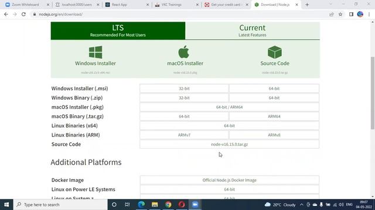Viewport: 375px width, 210px height.
Task: Launch Microsoft Edge from taskbar
Action: click(x=141, y=205)
